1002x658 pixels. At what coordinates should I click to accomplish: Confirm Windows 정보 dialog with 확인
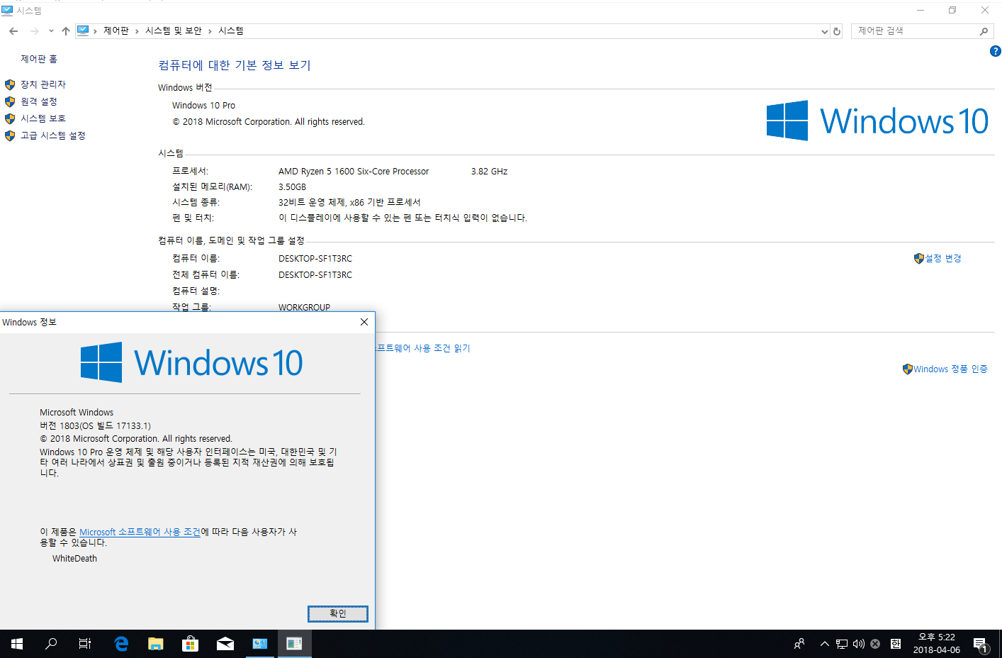pyautogui.click(x=338, y=613)
